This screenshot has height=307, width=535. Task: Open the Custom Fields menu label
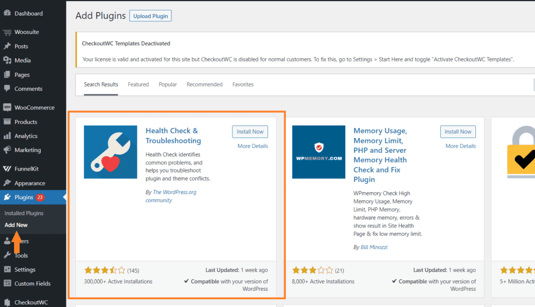click(x=32, y=284)
